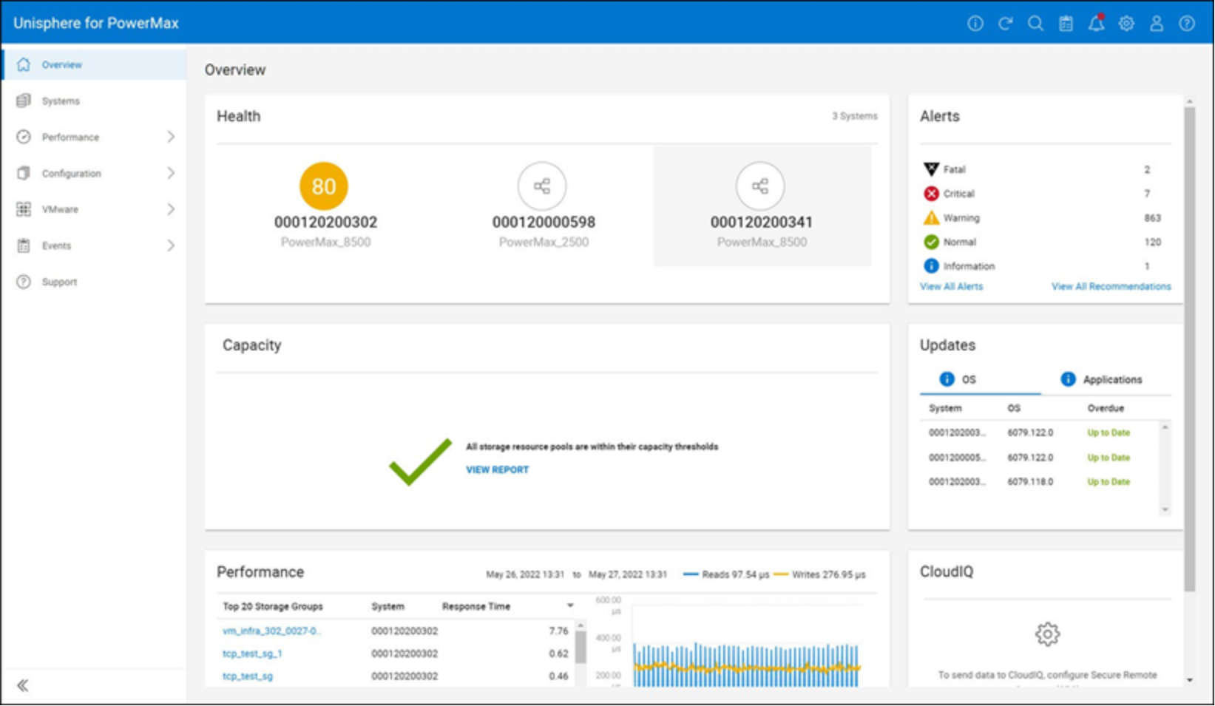
Task: Click the Overview home icon in sidebar
Action: 24,64
